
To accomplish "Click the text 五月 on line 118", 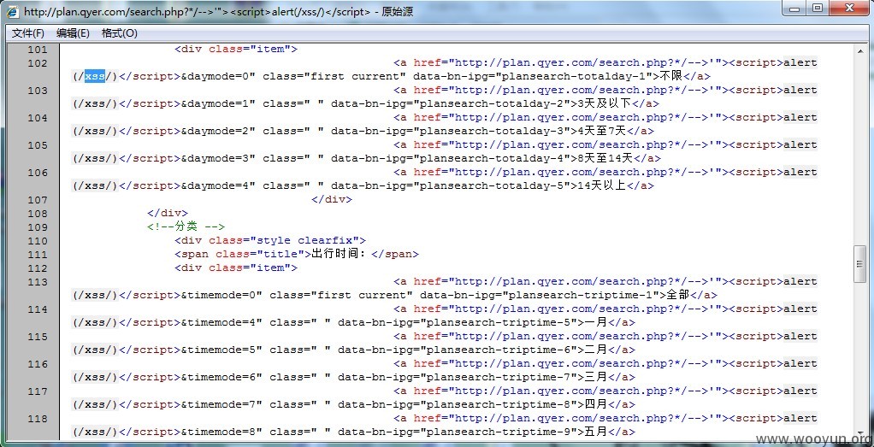I will pyautogui.click(x=595, y=432).
